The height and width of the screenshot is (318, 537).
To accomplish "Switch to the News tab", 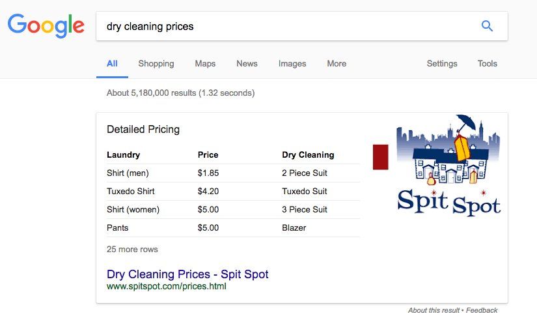I will 247,64.
